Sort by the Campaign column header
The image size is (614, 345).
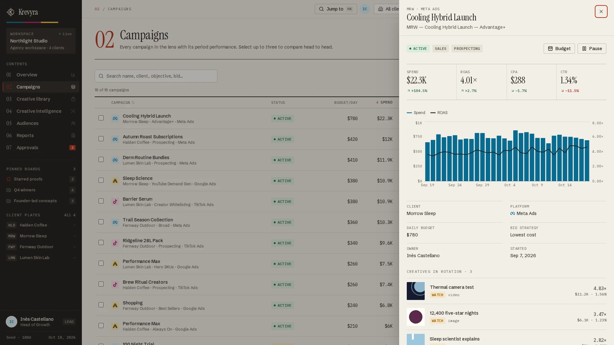[123, 103]
